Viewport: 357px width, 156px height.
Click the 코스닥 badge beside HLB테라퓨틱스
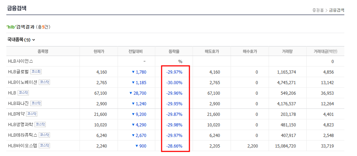[44, 135]
